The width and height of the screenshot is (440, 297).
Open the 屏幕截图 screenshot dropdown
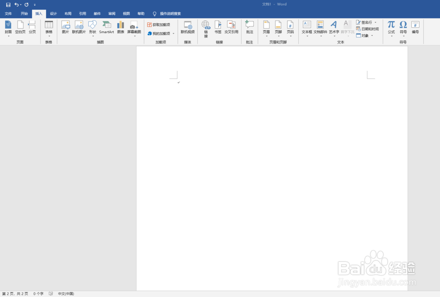134,29
